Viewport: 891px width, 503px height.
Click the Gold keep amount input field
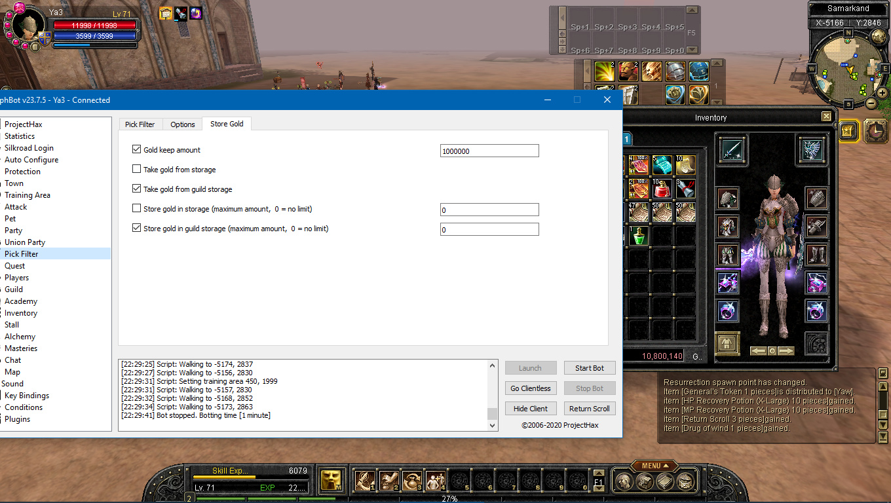pos(489,151)
